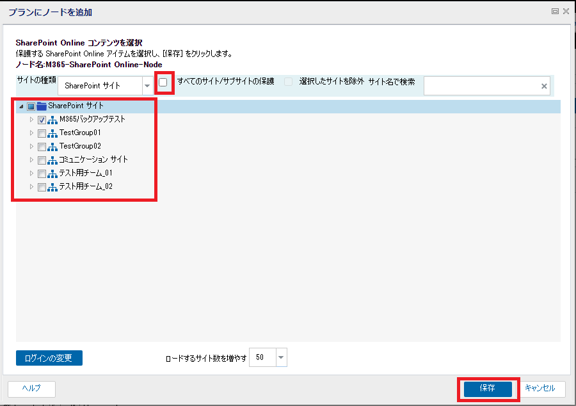Click the 保存 button
The image size is (576, 406).
pos(488,389)
